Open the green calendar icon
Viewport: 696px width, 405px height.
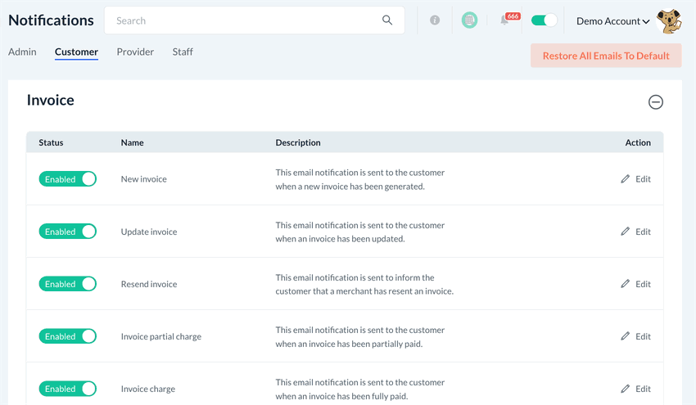pyautogui.click(x=469, y=20)
